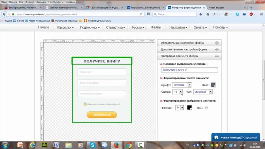Open Рекомендуемые узлы bookmark
The image size is (265, 149).
[x=98, y=21]
